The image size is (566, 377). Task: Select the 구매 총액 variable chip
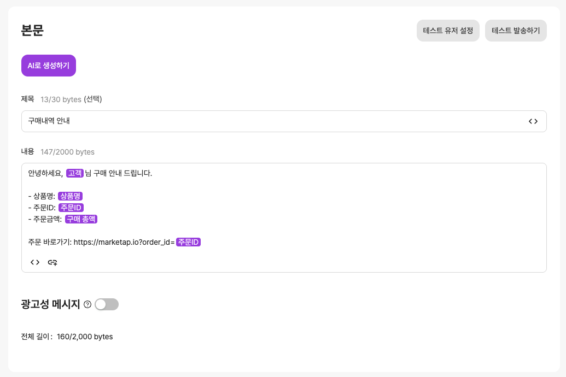pyautogui.click(x=81, y=219)
